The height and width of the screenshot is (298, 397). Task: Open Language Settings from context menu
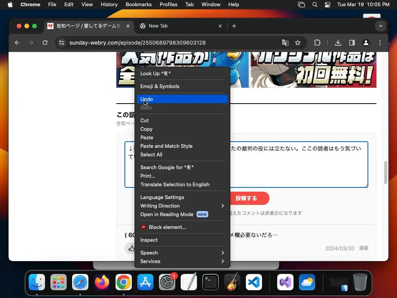tap(182, 198)
